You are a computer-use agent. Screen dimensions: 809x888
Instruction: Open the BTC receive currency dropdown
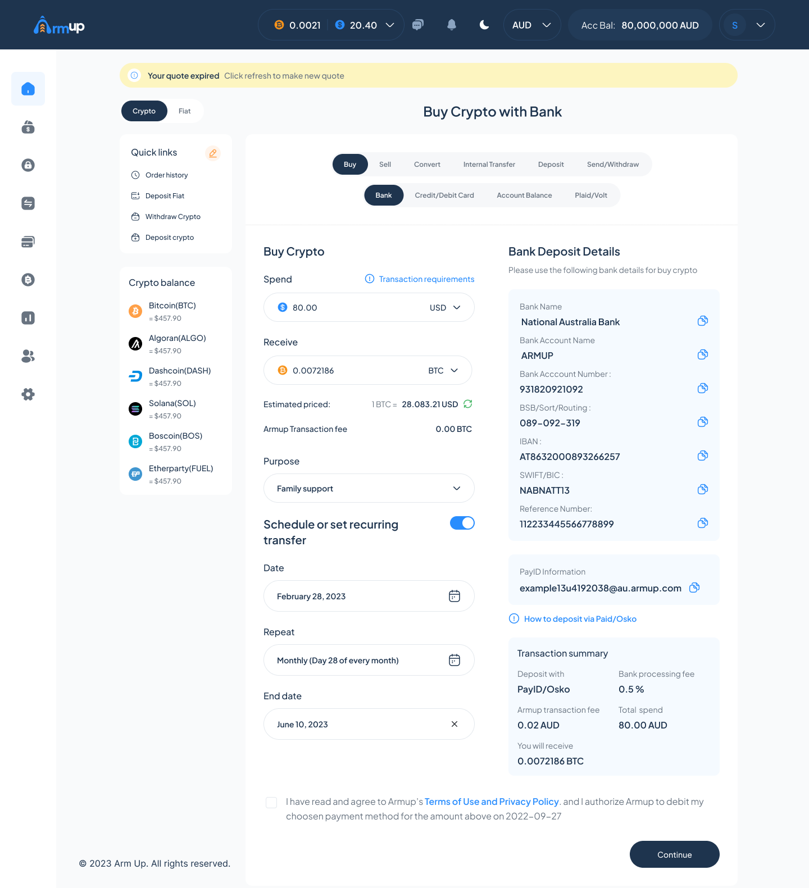point(443,370)
